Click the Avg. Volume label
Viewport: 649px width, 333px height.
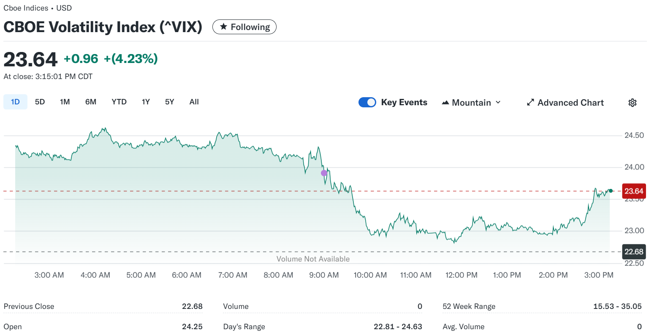(x=463, y=327)
